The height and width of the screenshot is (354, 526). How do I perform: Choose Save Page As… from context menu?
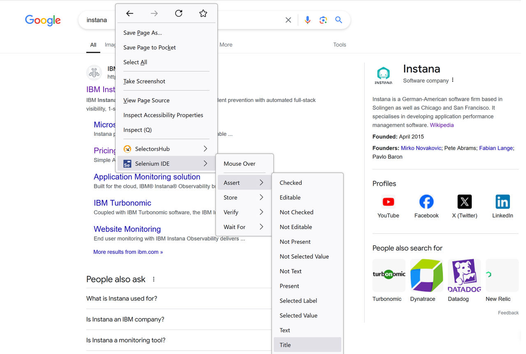(x=166, y=33)
